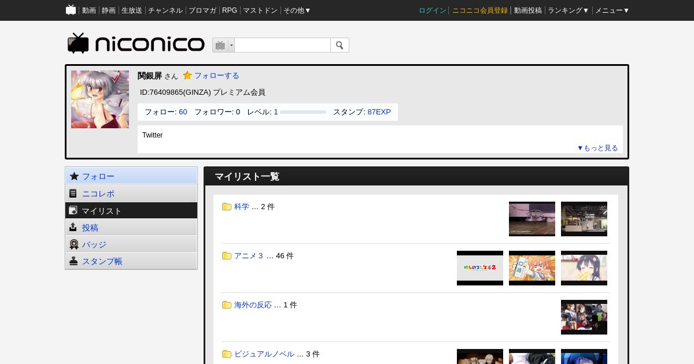Screen dimensions: 694x364
Task: Click last thumbnail in アニメ３ row
Action: [x=584, y=268]
